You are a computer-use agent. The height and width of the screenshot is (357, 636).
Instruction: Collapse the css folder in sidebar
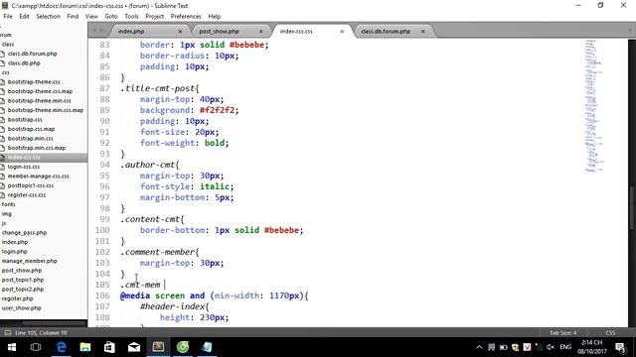click(5, 72)
